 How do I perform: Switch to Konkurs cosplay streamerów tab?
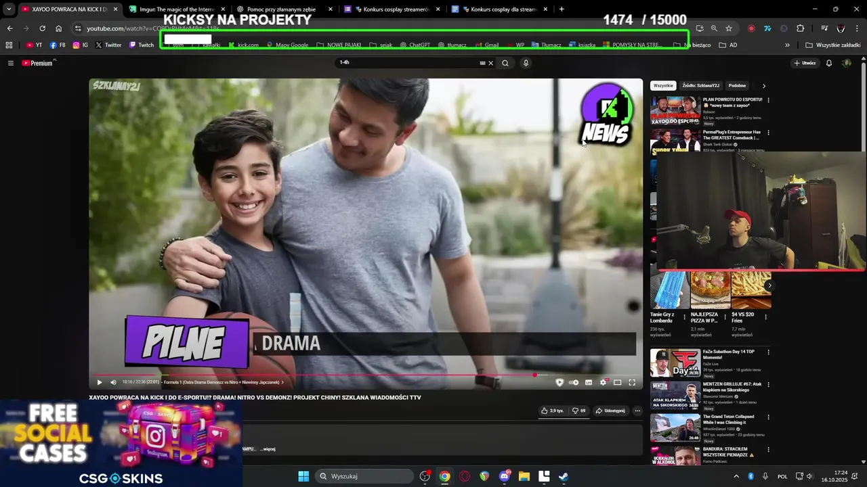click(x=392, y=9)
